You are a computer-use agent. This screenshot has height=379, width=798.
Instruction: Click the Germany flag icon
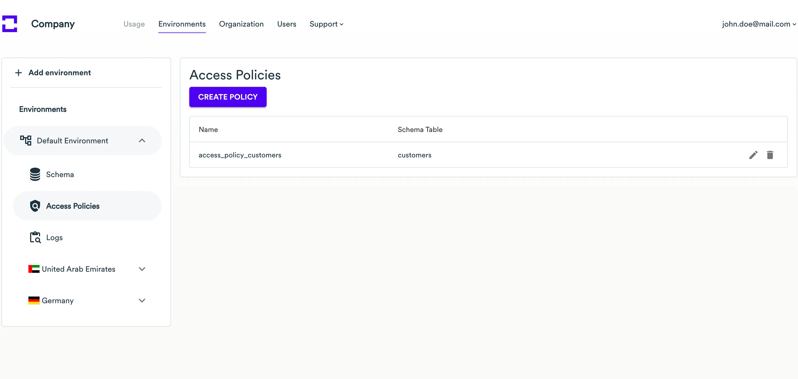click(34, 300)
